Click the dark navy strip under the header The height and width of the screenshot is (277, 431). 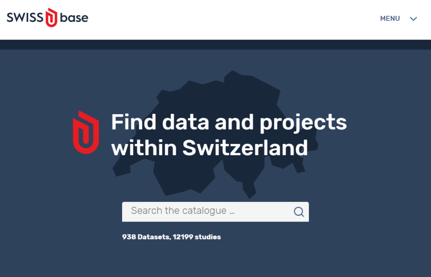215,44
